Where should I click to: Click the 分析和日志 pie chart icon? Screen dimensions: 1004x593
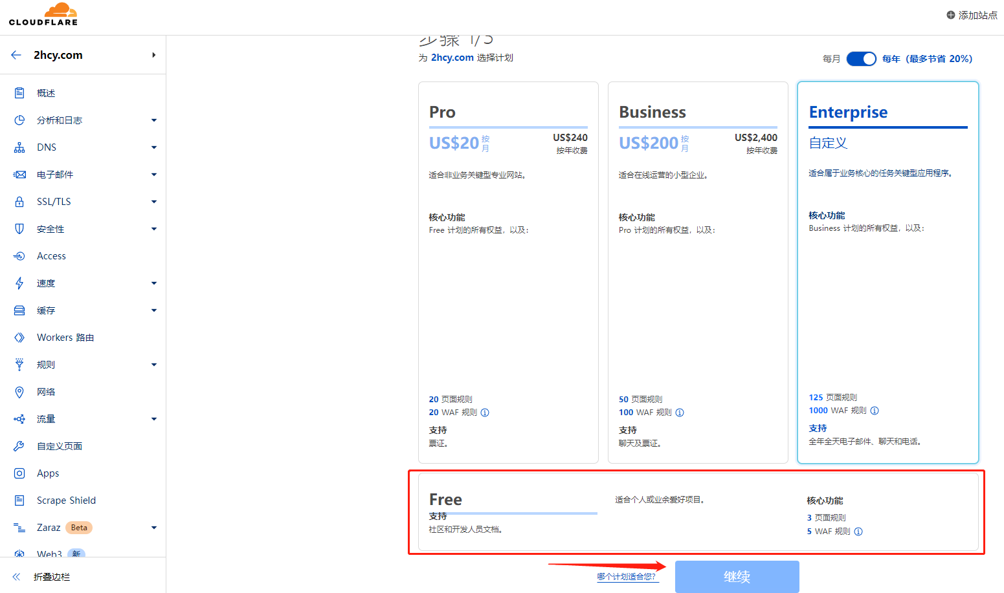(19, 120)
